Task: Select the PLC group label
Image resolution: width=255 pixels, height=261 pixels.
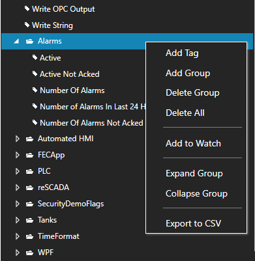Action: (44, 171)
